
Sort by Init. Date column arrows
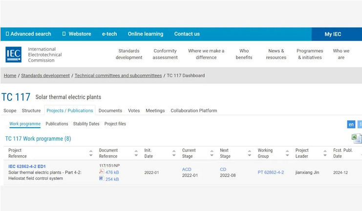[x=173, y=153]
